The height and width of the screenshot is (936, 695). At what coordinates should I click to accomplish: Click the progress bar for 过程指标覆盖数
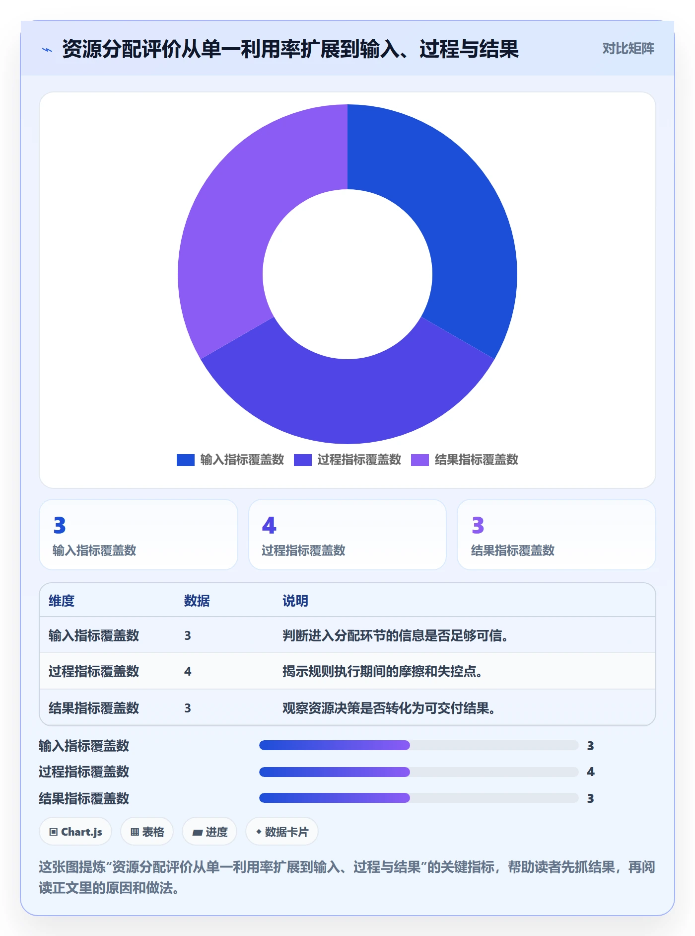click(x=419, y=772)
